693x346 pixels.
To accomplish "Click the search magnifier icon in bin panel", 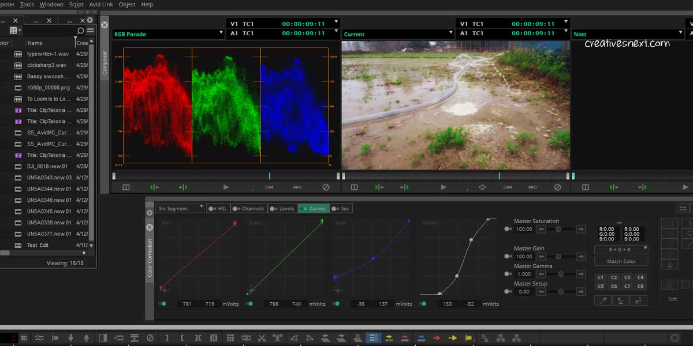I will 80,31.
